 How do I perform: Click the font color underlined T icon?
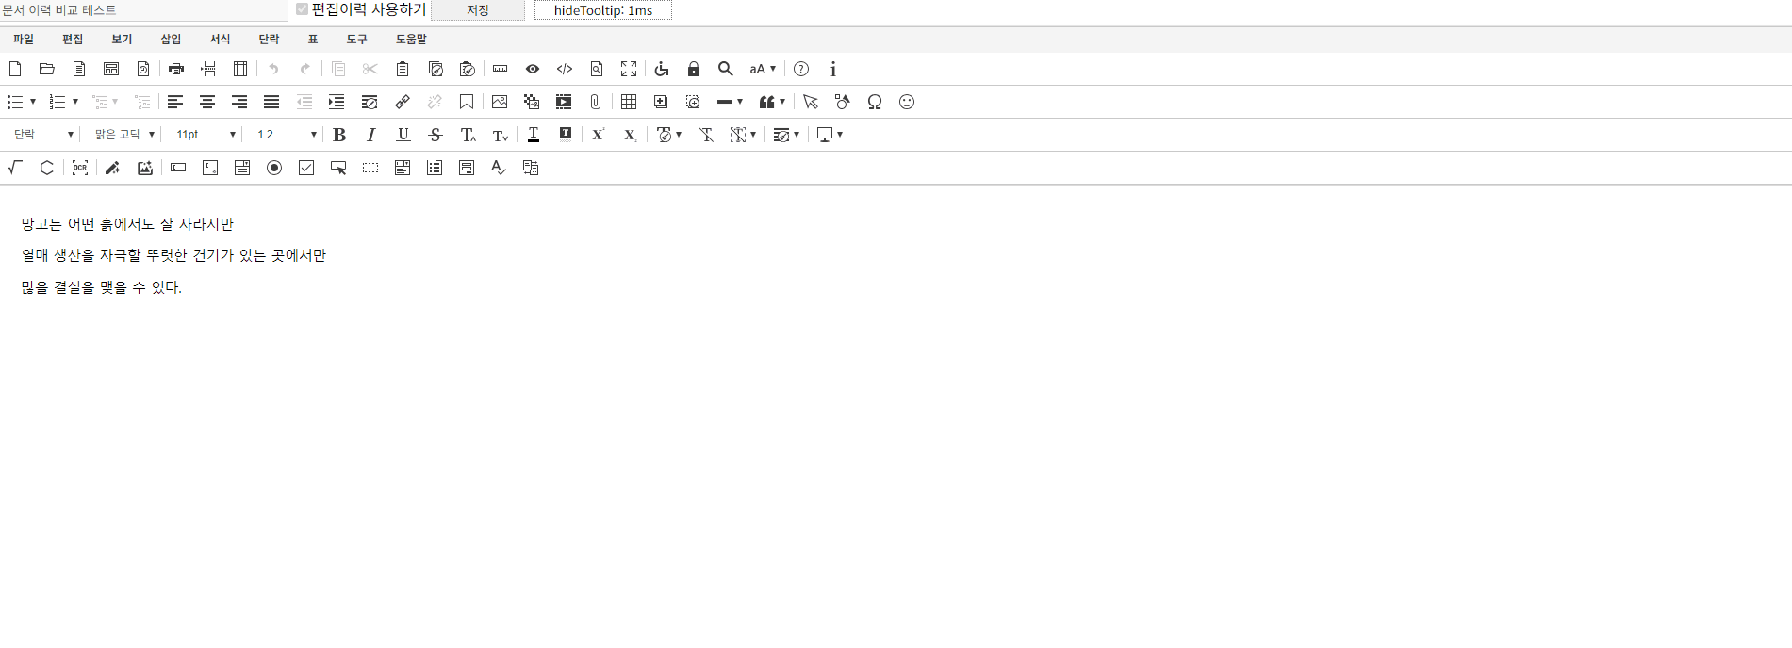[534, 135]
